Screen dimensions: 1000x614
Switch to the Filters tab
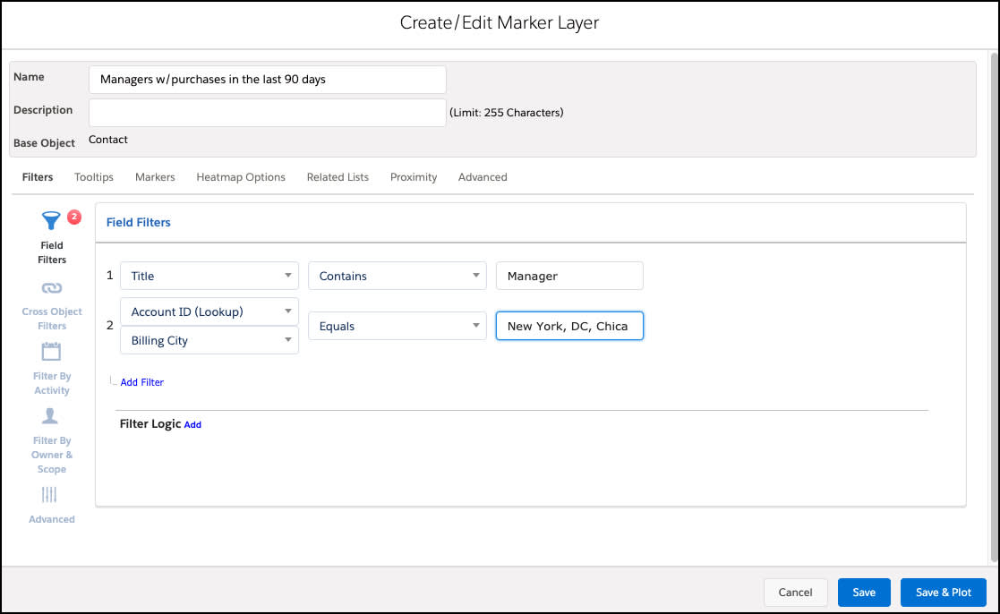tap(38, 177)
